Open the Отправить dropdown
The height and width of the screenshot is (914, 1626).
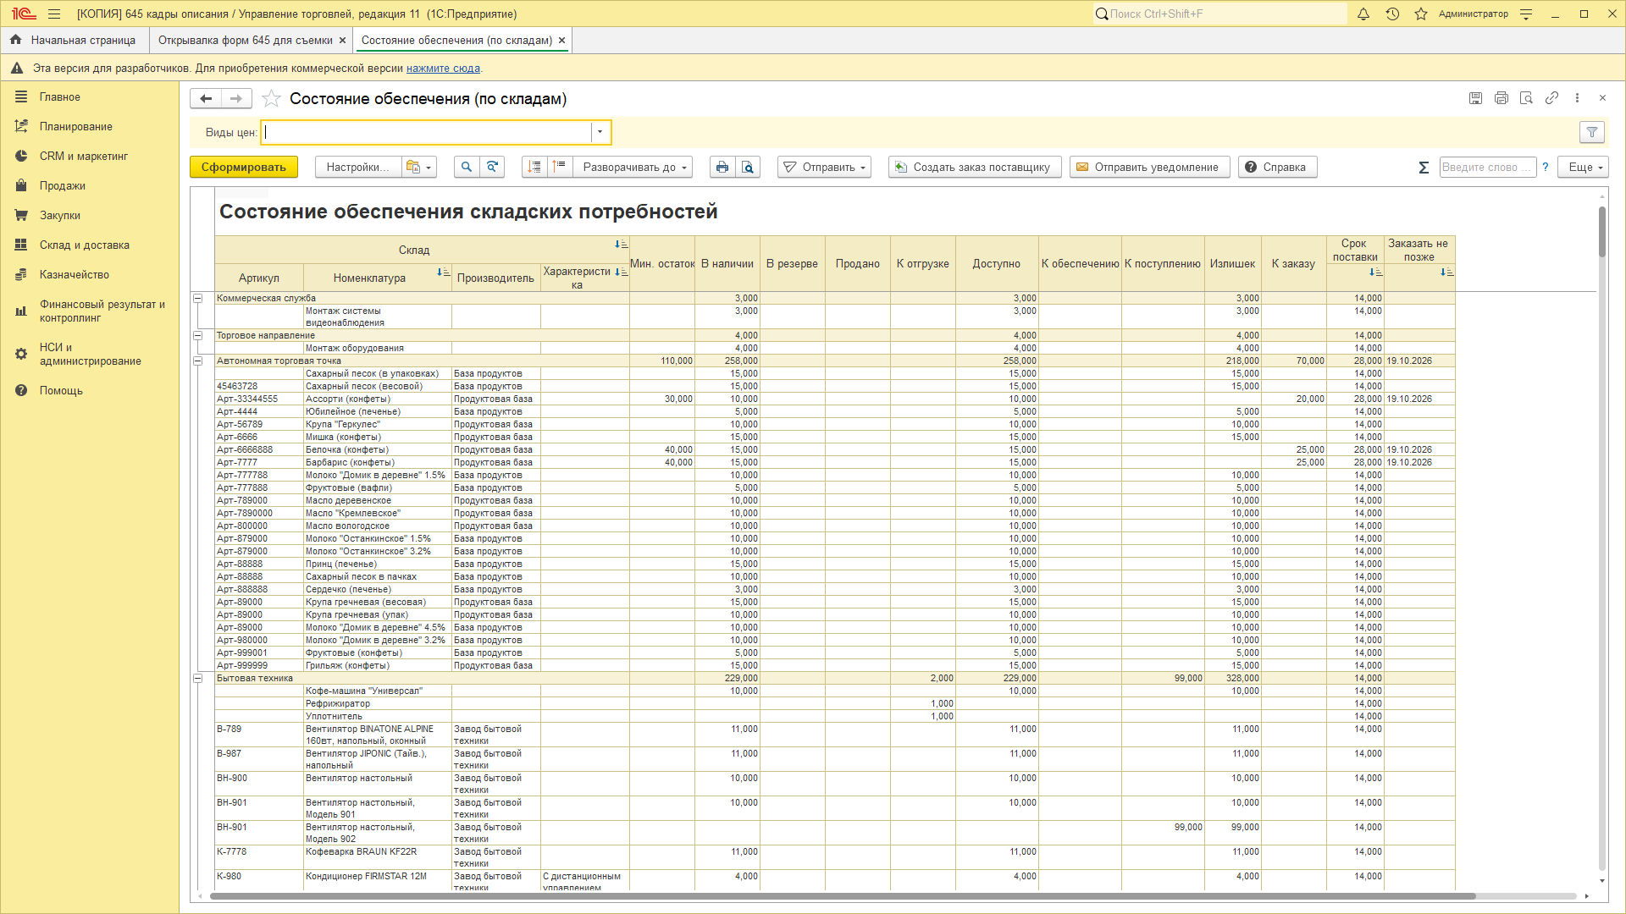click(x=825, y=168)
